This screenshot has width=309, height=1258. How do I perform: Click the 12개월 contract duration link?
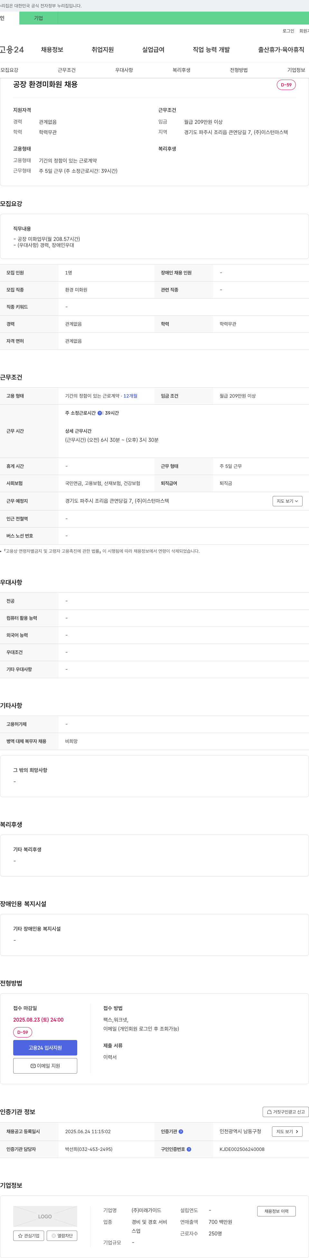pyautogui.click(x=130, y=396)
